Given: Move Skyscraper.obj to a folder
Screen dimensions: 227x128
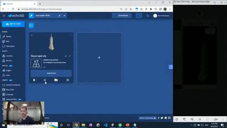Looking at the screenshot, I should coord(56,80).
